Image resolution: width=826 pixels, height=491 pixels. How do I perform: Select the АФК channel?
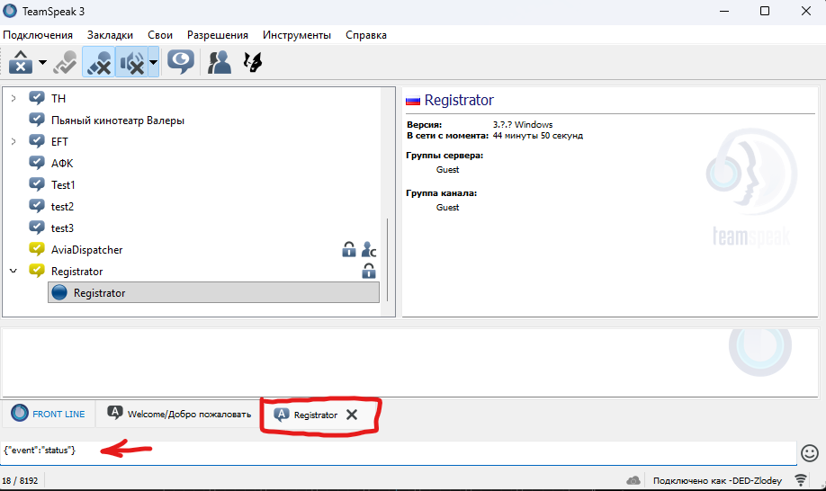(62, 163)
